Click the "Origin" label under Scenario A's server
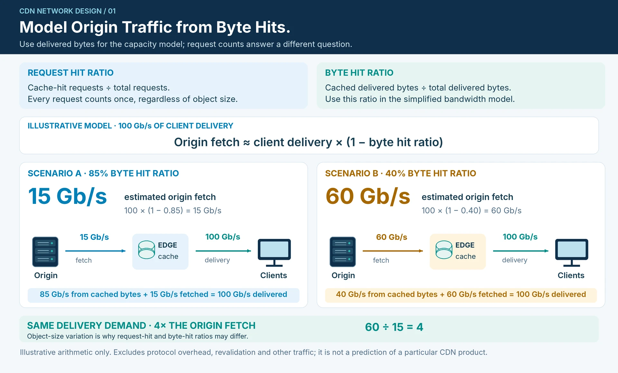The height and width of the screenshot is (373, 618). 46,275
